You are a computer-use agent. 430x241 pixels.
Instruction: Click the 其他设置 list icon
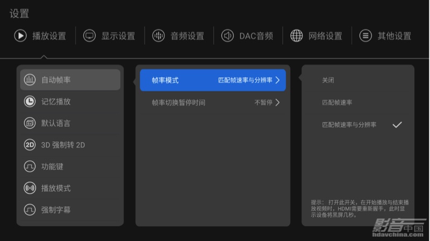point(365,36)
